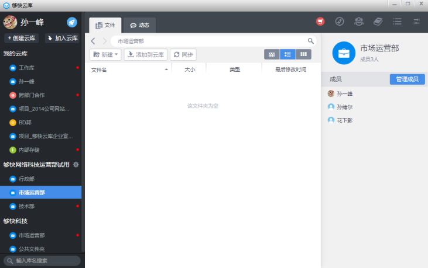Switch to list view mode
The width and height of the screenshot is (428, 268).
tap(287, 54)
